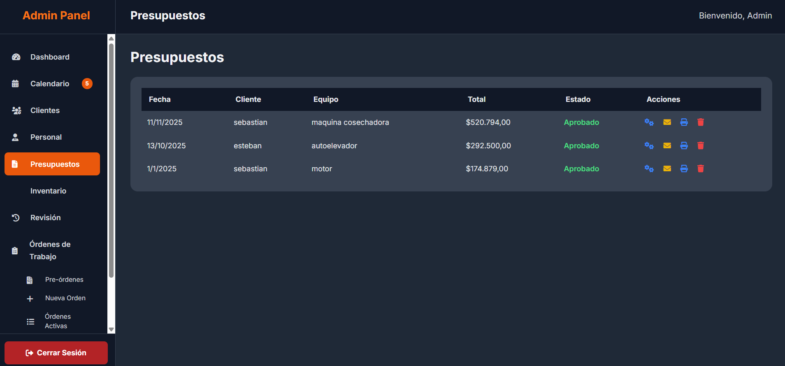
Task: Print the motor budget
Action: tap(684, 168)
